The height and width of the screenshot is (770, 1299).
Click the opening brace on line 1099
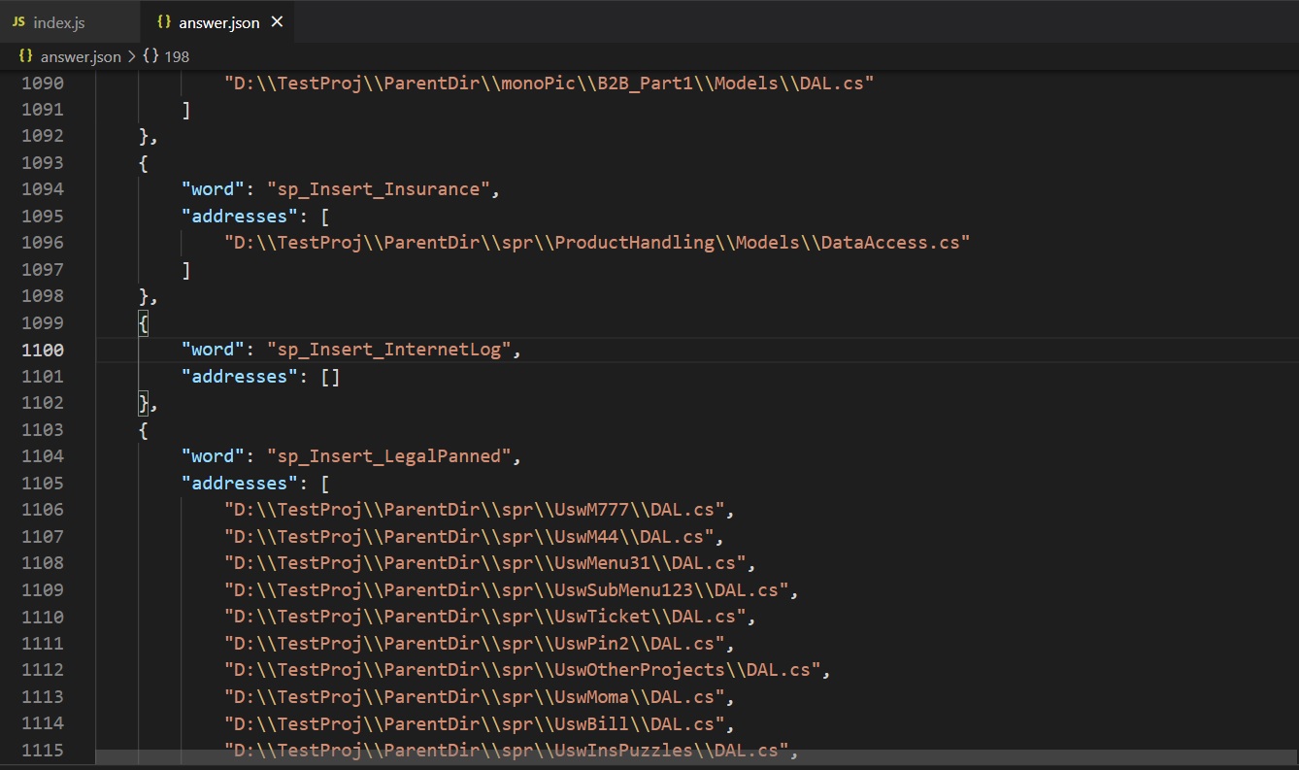[144, 322]
